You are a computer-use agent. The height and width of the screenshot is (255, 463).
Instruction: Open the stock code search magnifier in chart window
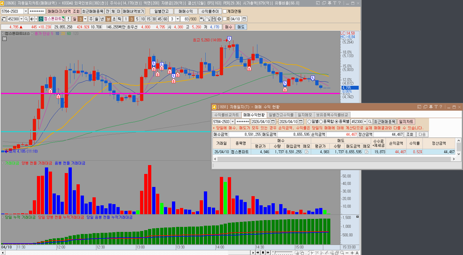coord(26,19)
